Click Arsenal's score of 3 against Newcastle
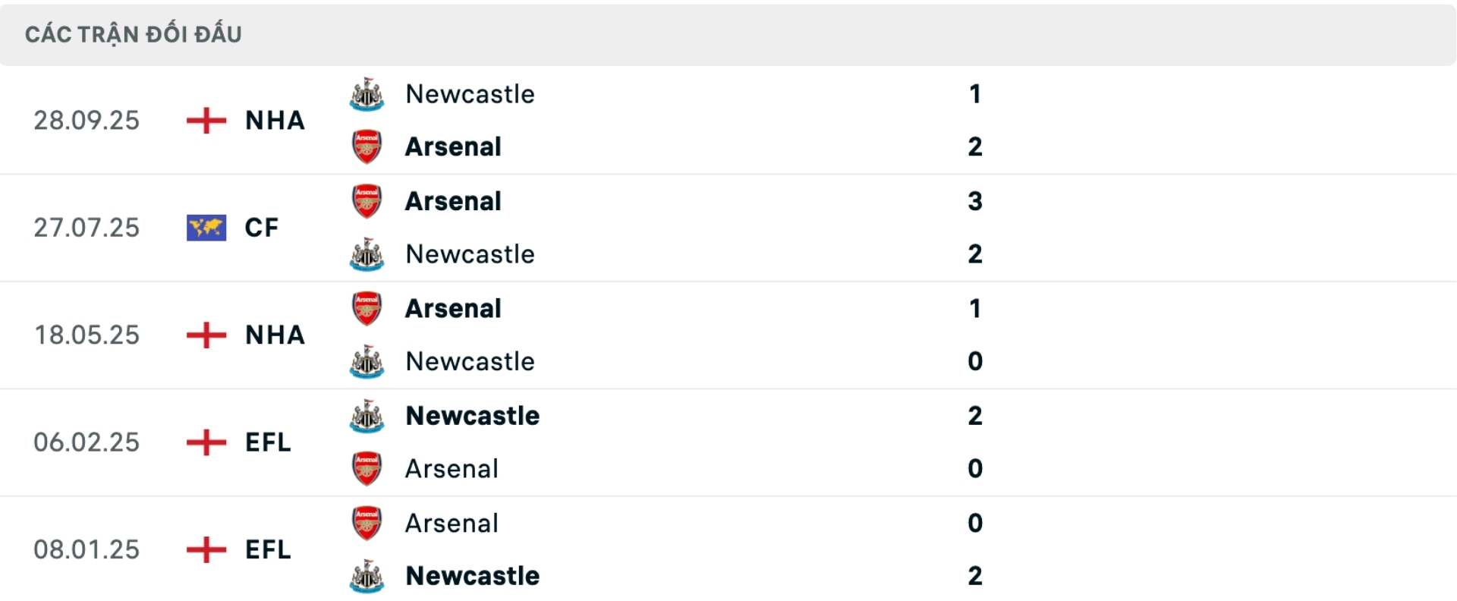 pyautogui.click(x=975, y=201)
